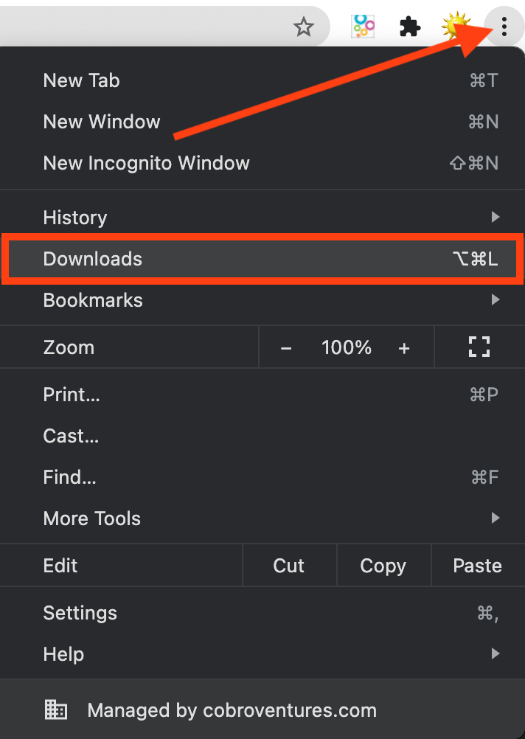This screenshot has height=739, width=525.
Task: Expand the Help submenu arrow
Action: [x=496, y=653]
